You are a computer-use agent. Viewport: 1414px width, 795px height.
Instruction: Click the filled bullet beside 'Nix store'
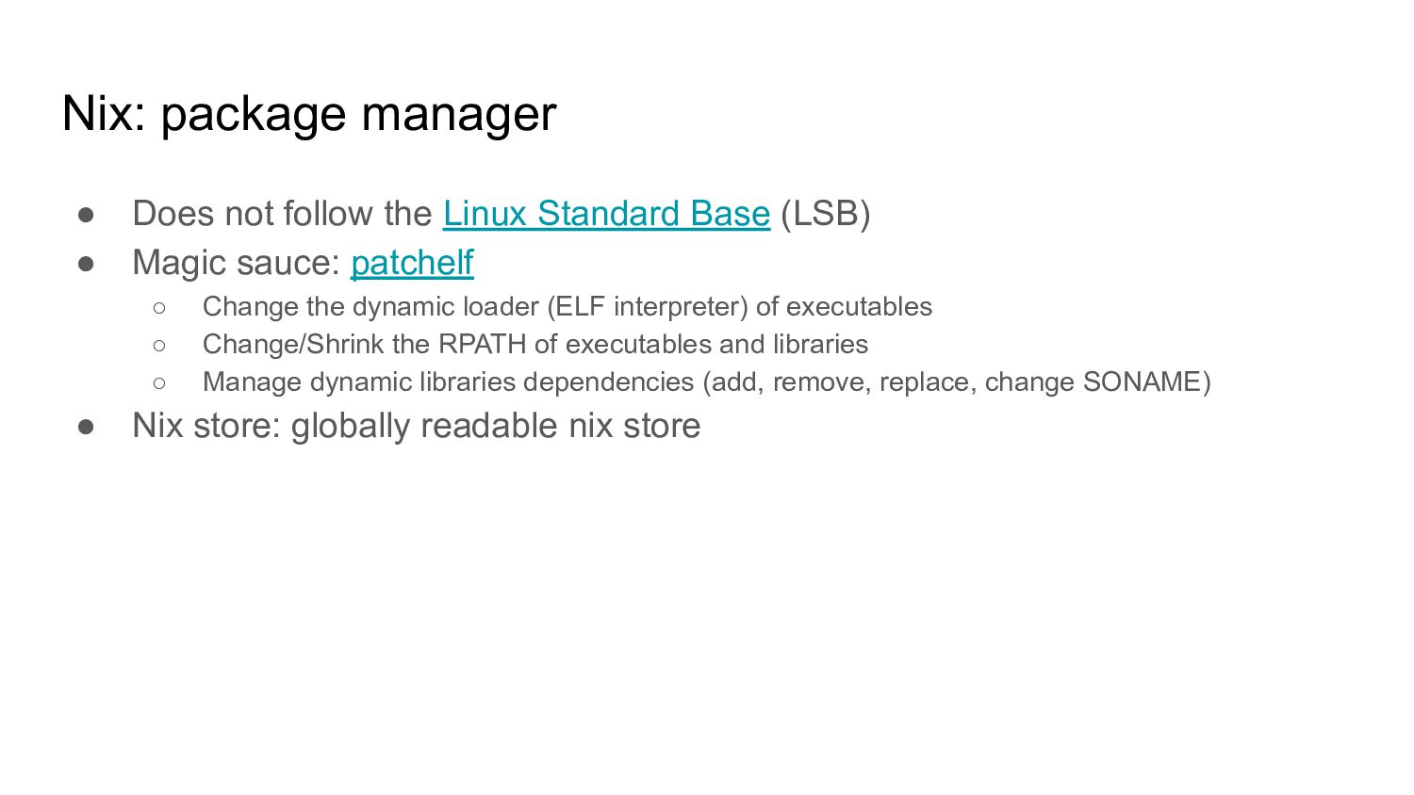pos(87,427)
